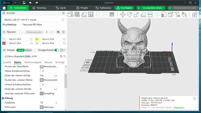Click the yellow filament 2 color swatch
This screenshot has width=201, height=113.
37,39
